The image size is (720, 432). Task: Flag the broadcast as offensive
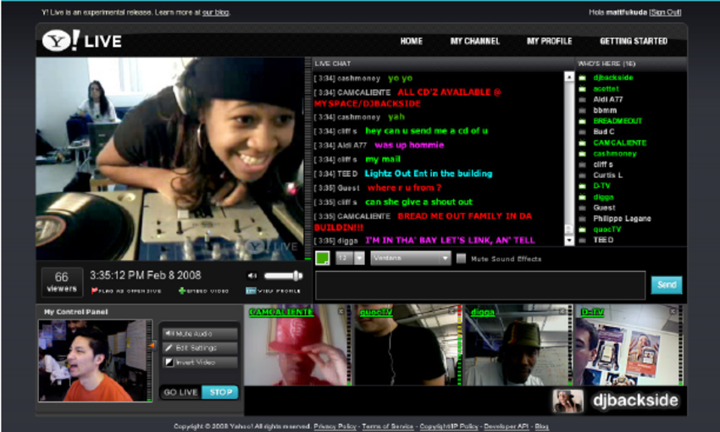[x=126, y=291]
